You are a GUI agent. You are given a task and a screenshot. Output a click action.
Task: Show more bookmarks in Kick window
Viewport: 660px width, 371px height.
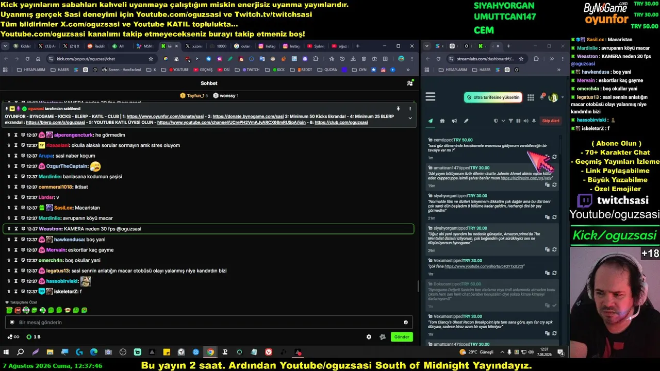pos(408,70)
